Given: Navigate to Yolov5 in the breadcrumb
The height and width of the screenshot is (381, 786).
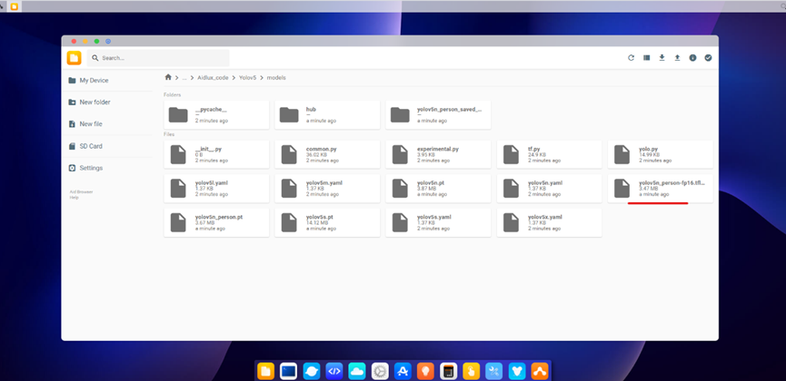Looking at the screenshot, I should 248,78.
